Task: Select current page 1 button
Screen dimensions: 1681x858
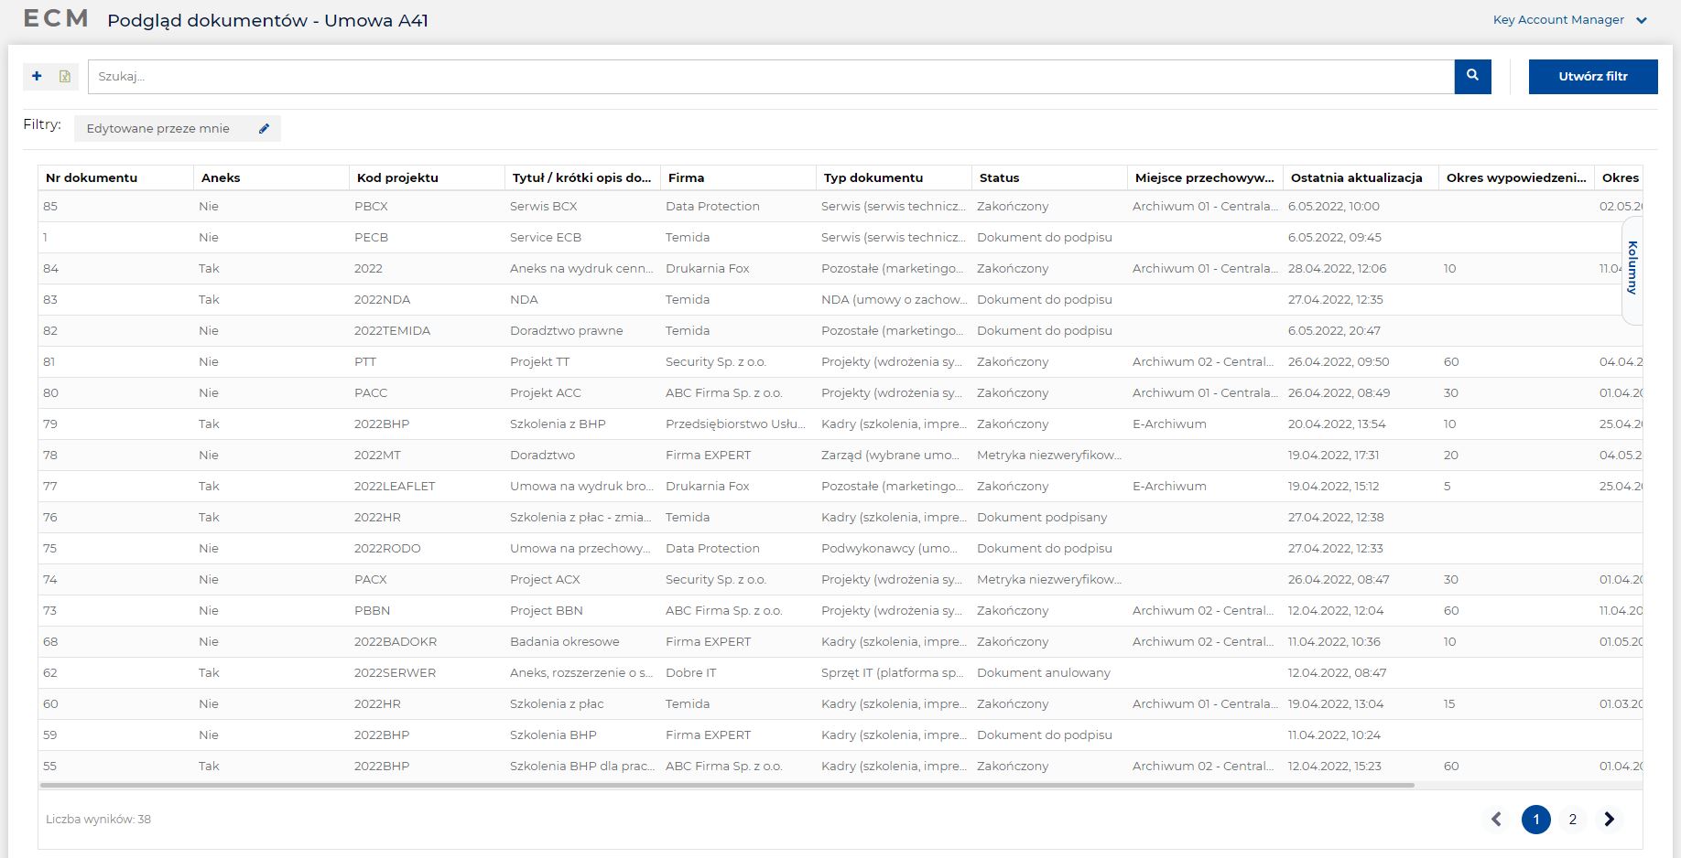Action: [x=1536, y=819]
